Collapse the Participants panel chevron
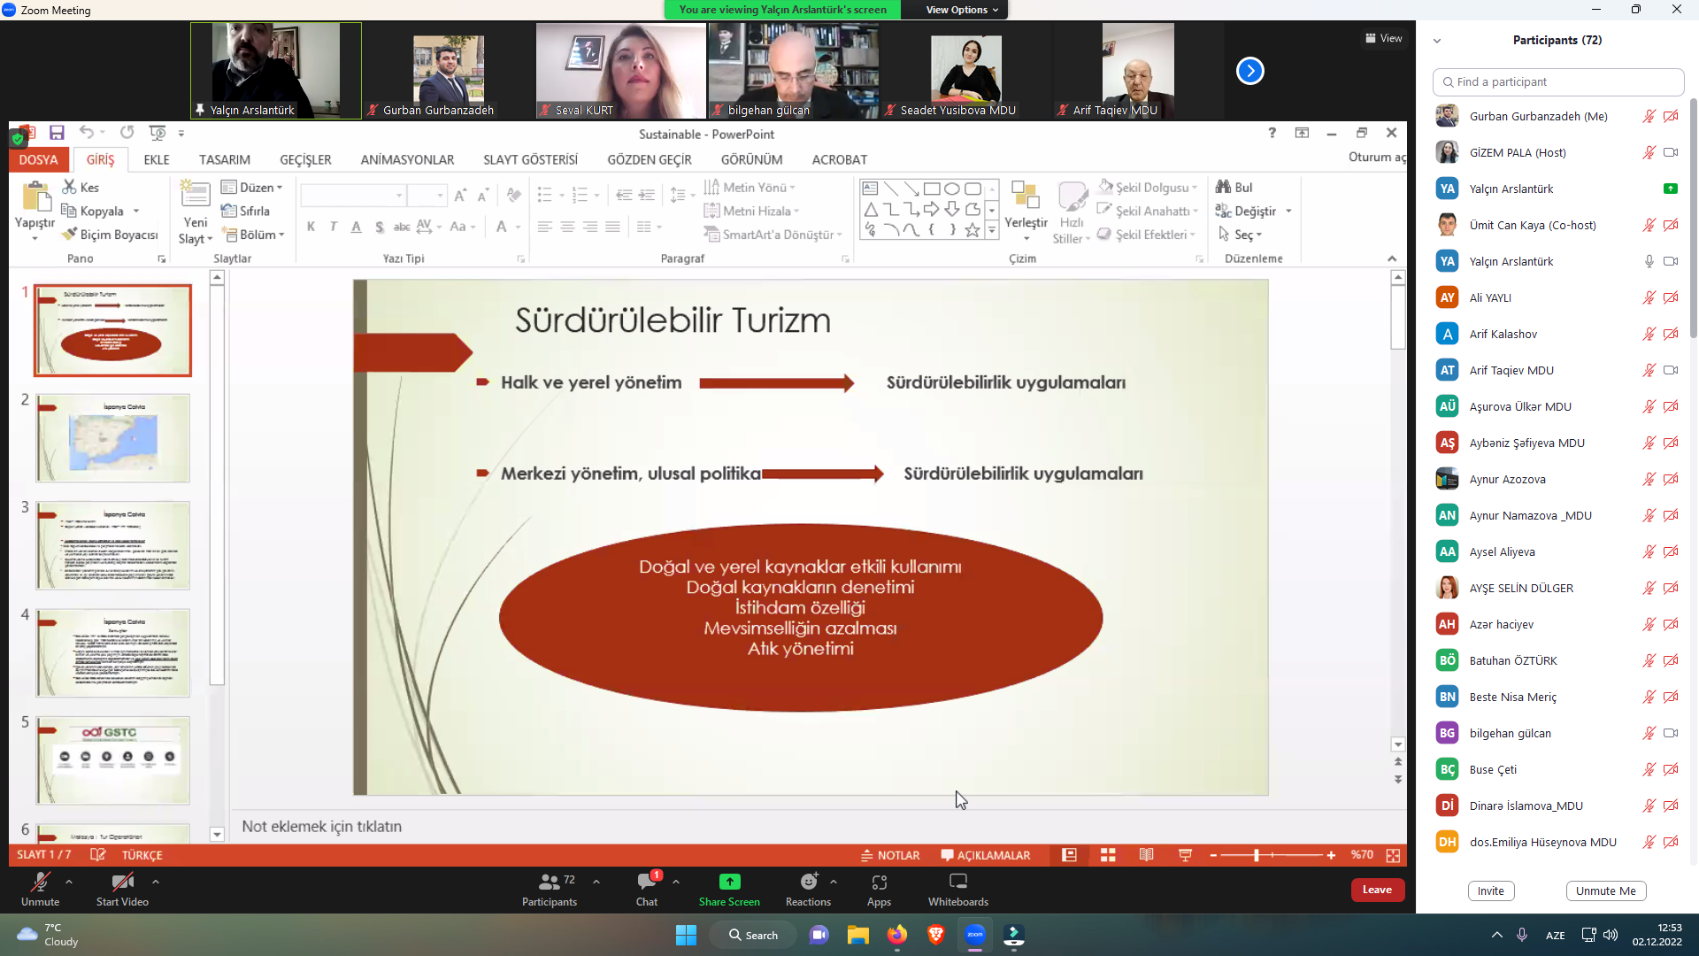This screenshot has width=1699, height=956. 1437,41
